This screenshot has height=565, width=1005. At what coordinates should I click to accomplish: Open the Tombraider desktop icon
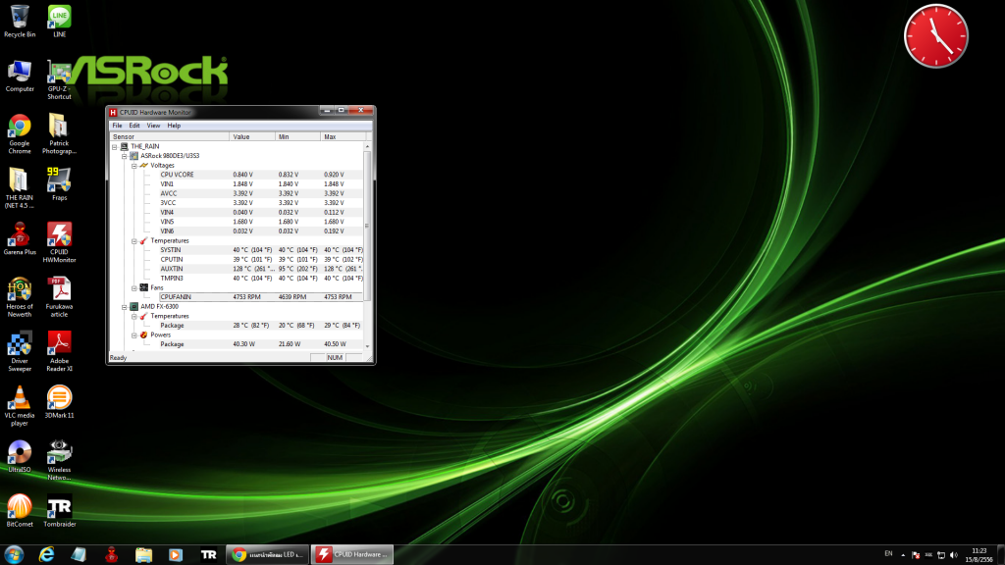59,511
